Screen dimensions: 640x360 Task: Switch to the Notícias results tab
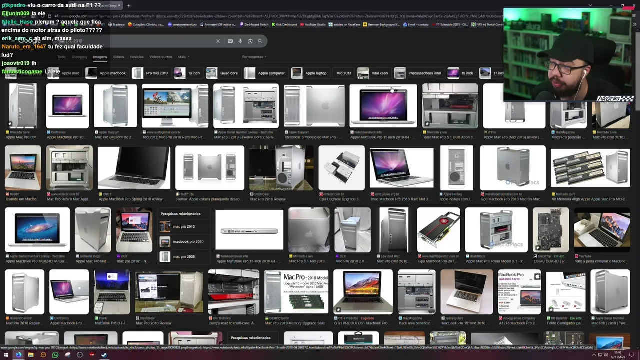137,57
